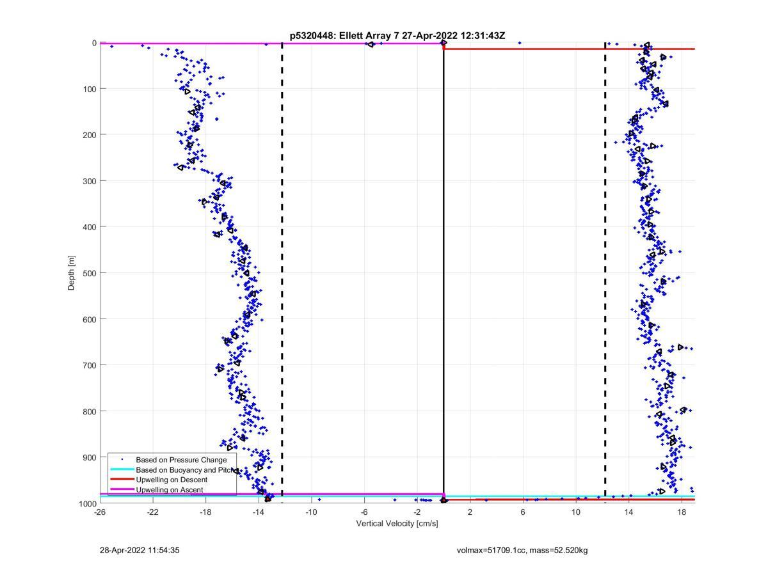Pick the cyan line sample in the legend
This screenshot has height=566, width=768.
coord(122,469)
